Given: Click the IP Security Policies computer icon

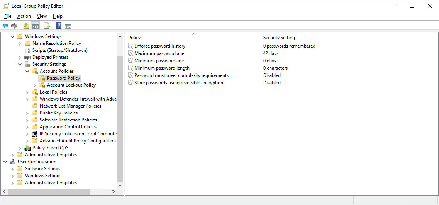Looking at the screenshot, I should click(x=35, y=134).
